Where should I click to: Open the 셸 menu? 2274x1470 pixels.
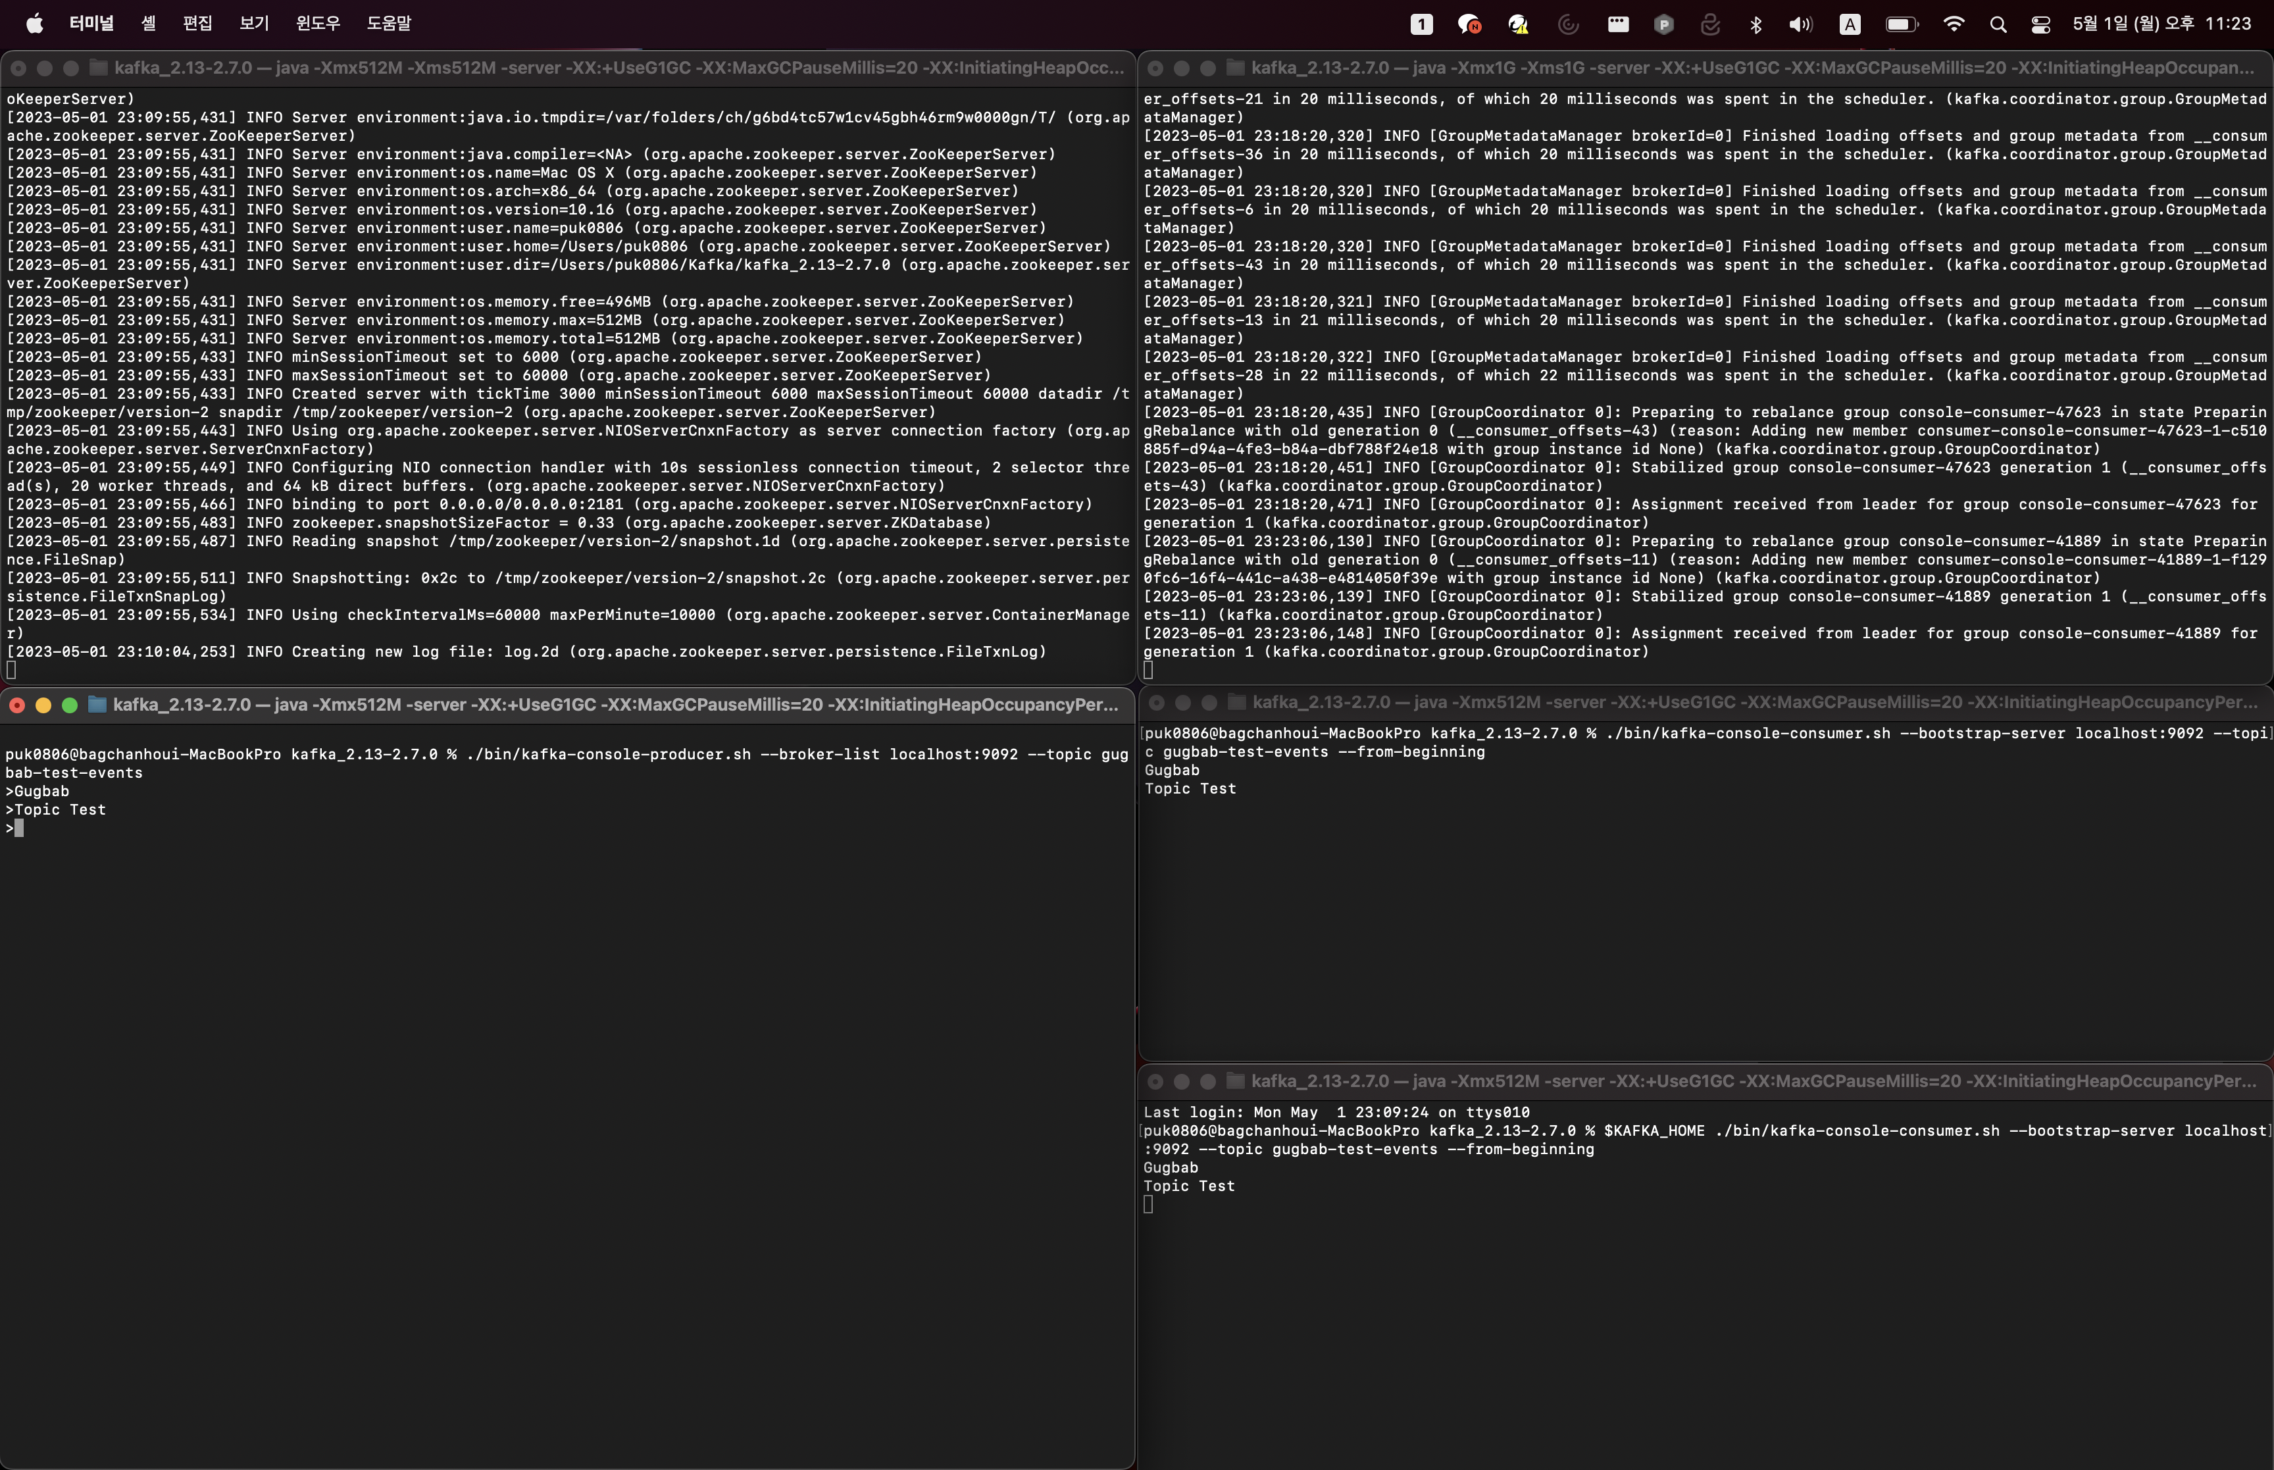(149, 24)
